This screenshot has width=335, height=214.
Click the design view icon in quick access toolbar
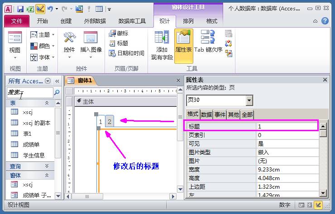tap(40, 9)
